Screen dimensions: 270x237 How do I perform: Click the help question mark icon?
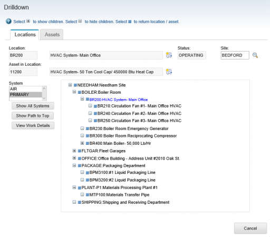click(8, 21)
